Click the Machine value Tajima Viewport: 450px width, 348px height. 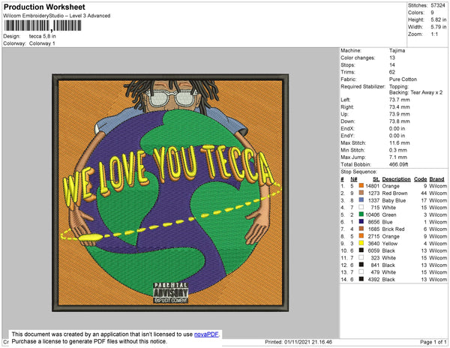click(397, 50)
